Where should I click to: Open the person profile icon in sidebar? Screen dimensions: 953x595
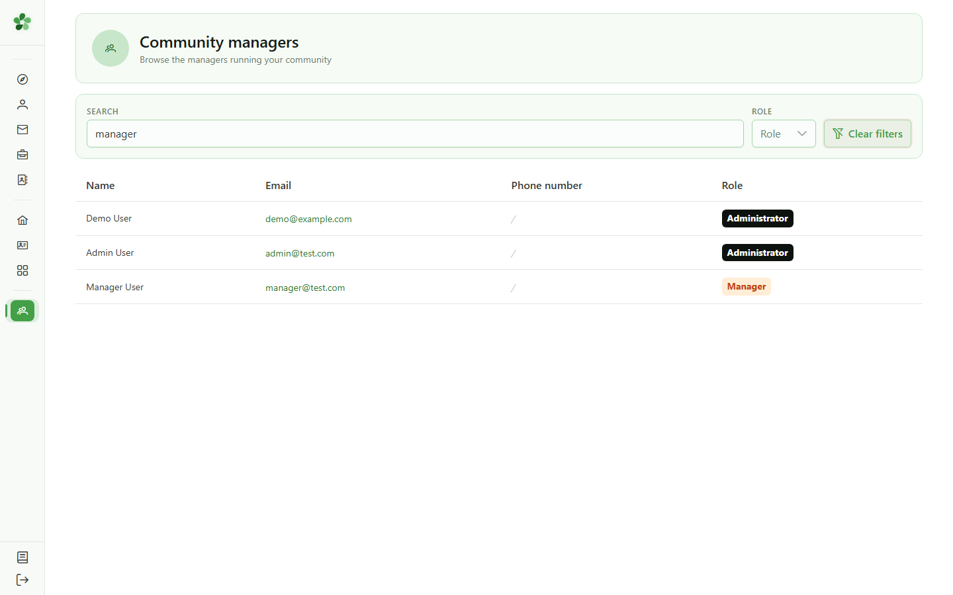click(x=23, y=104)
